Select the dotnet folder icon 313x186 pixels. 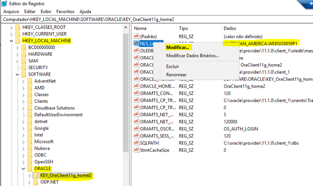(x=30, y=122)
